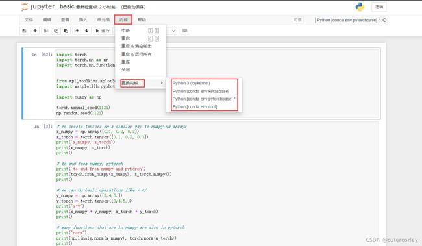Select Python [conda env:pytorchbase] kernel
This screenshot has width=422, height=246.
(x=204, y=99)
